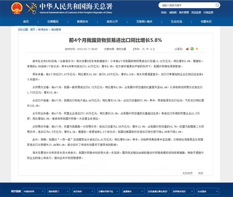This screenshot has height=197, width=233.
Task: Expand the 中国政府网 dropdown
Action: click(x=34, y=191)
